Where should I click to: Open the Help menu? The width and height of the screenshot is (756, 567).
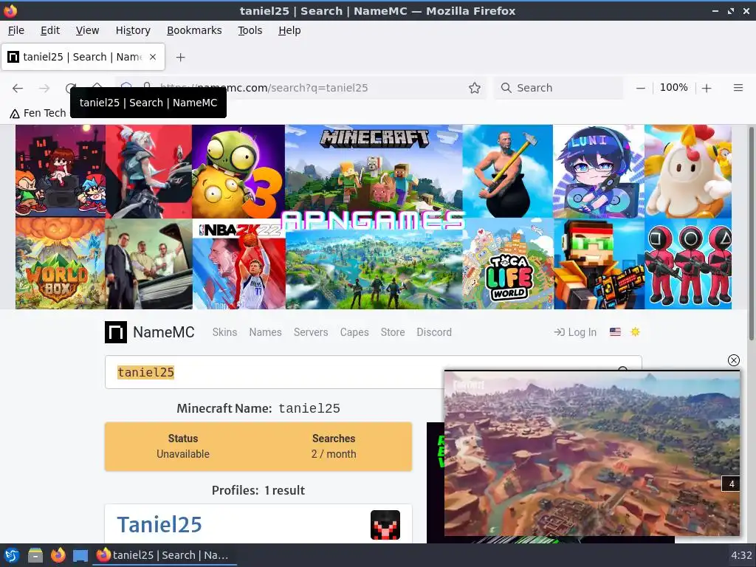pos(289,30)
